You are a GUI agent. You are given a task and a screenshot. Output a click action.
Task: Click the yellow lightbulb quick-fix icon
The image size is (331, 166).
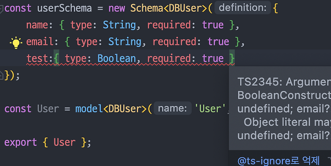(x=16, y=43)
